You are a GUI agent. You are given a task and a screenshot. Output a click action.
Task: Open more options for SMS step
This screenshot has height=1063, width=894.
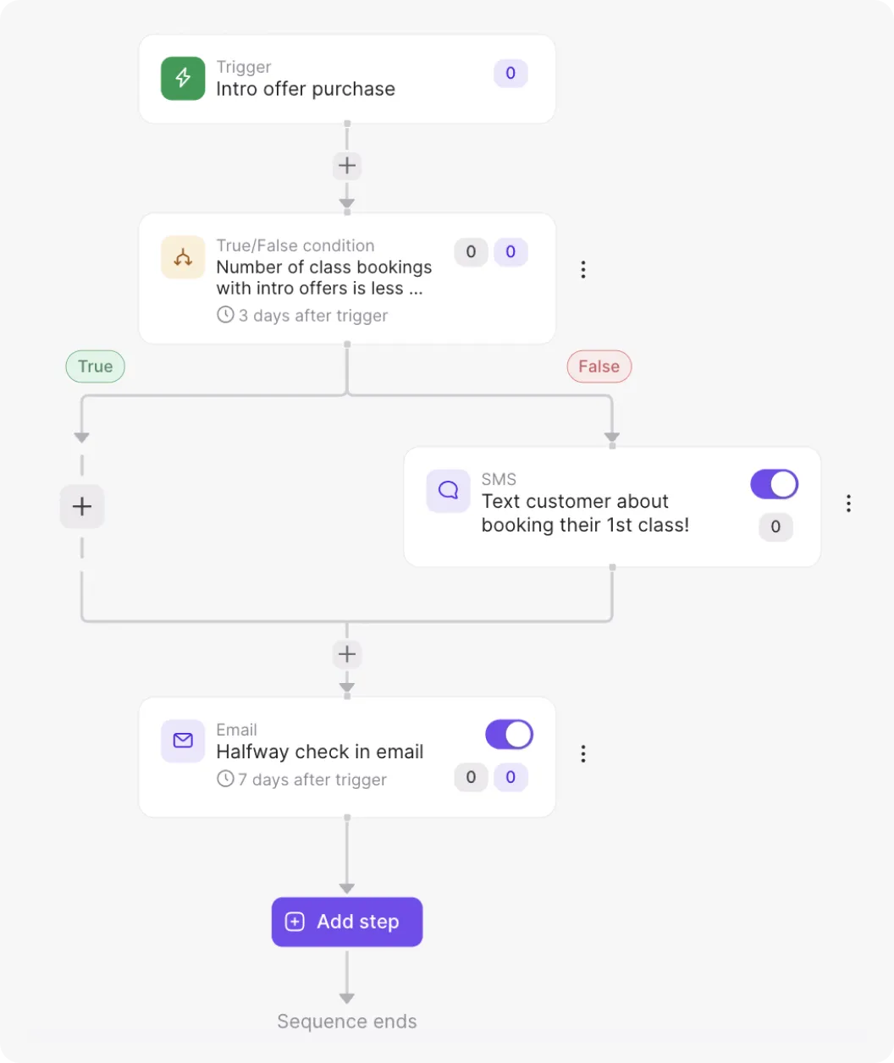point(848,504)
